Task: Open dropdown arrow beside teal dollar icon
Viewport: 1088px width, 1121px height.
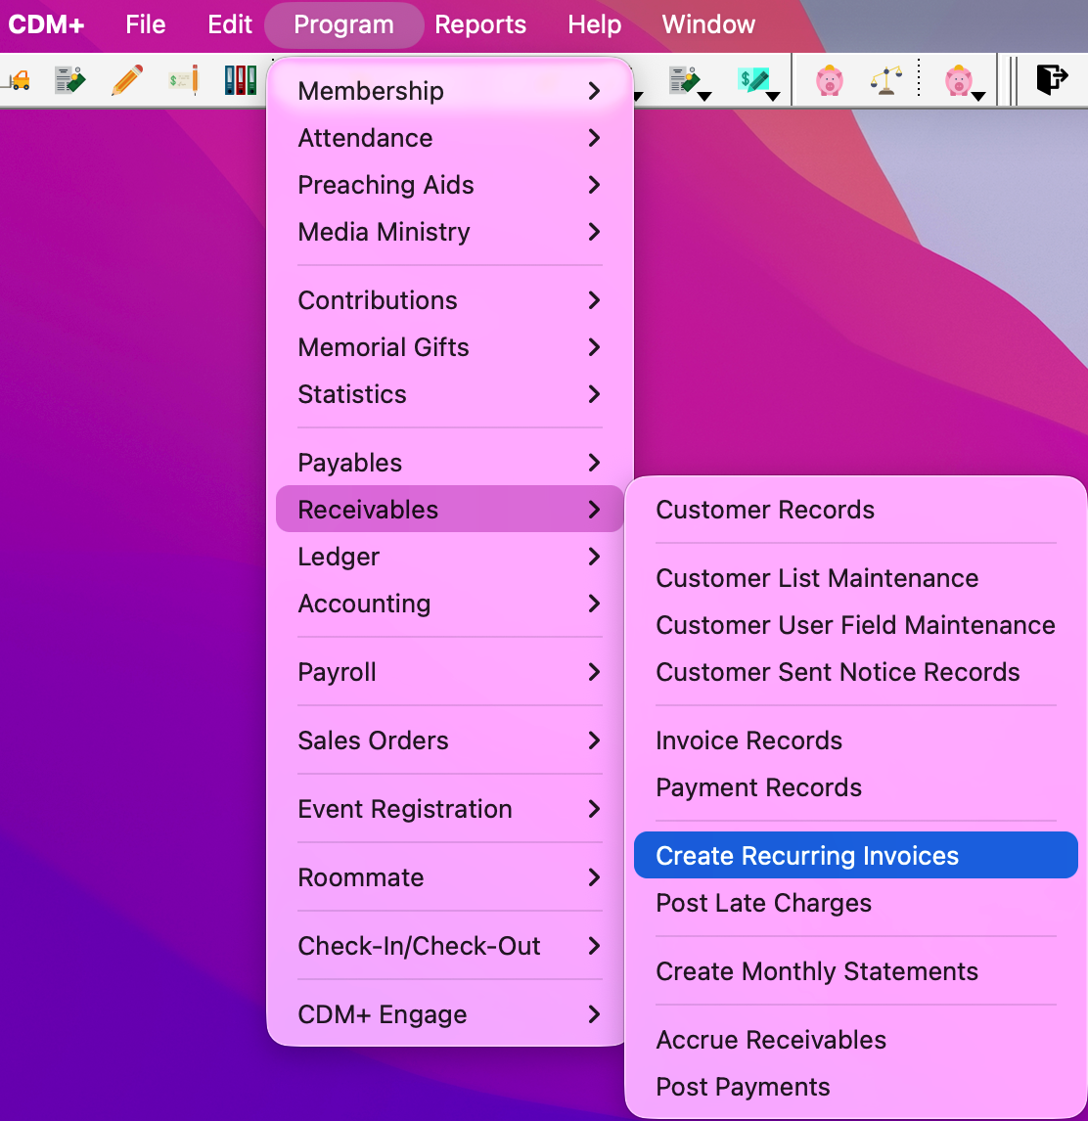Action: [x=773, y=96]
